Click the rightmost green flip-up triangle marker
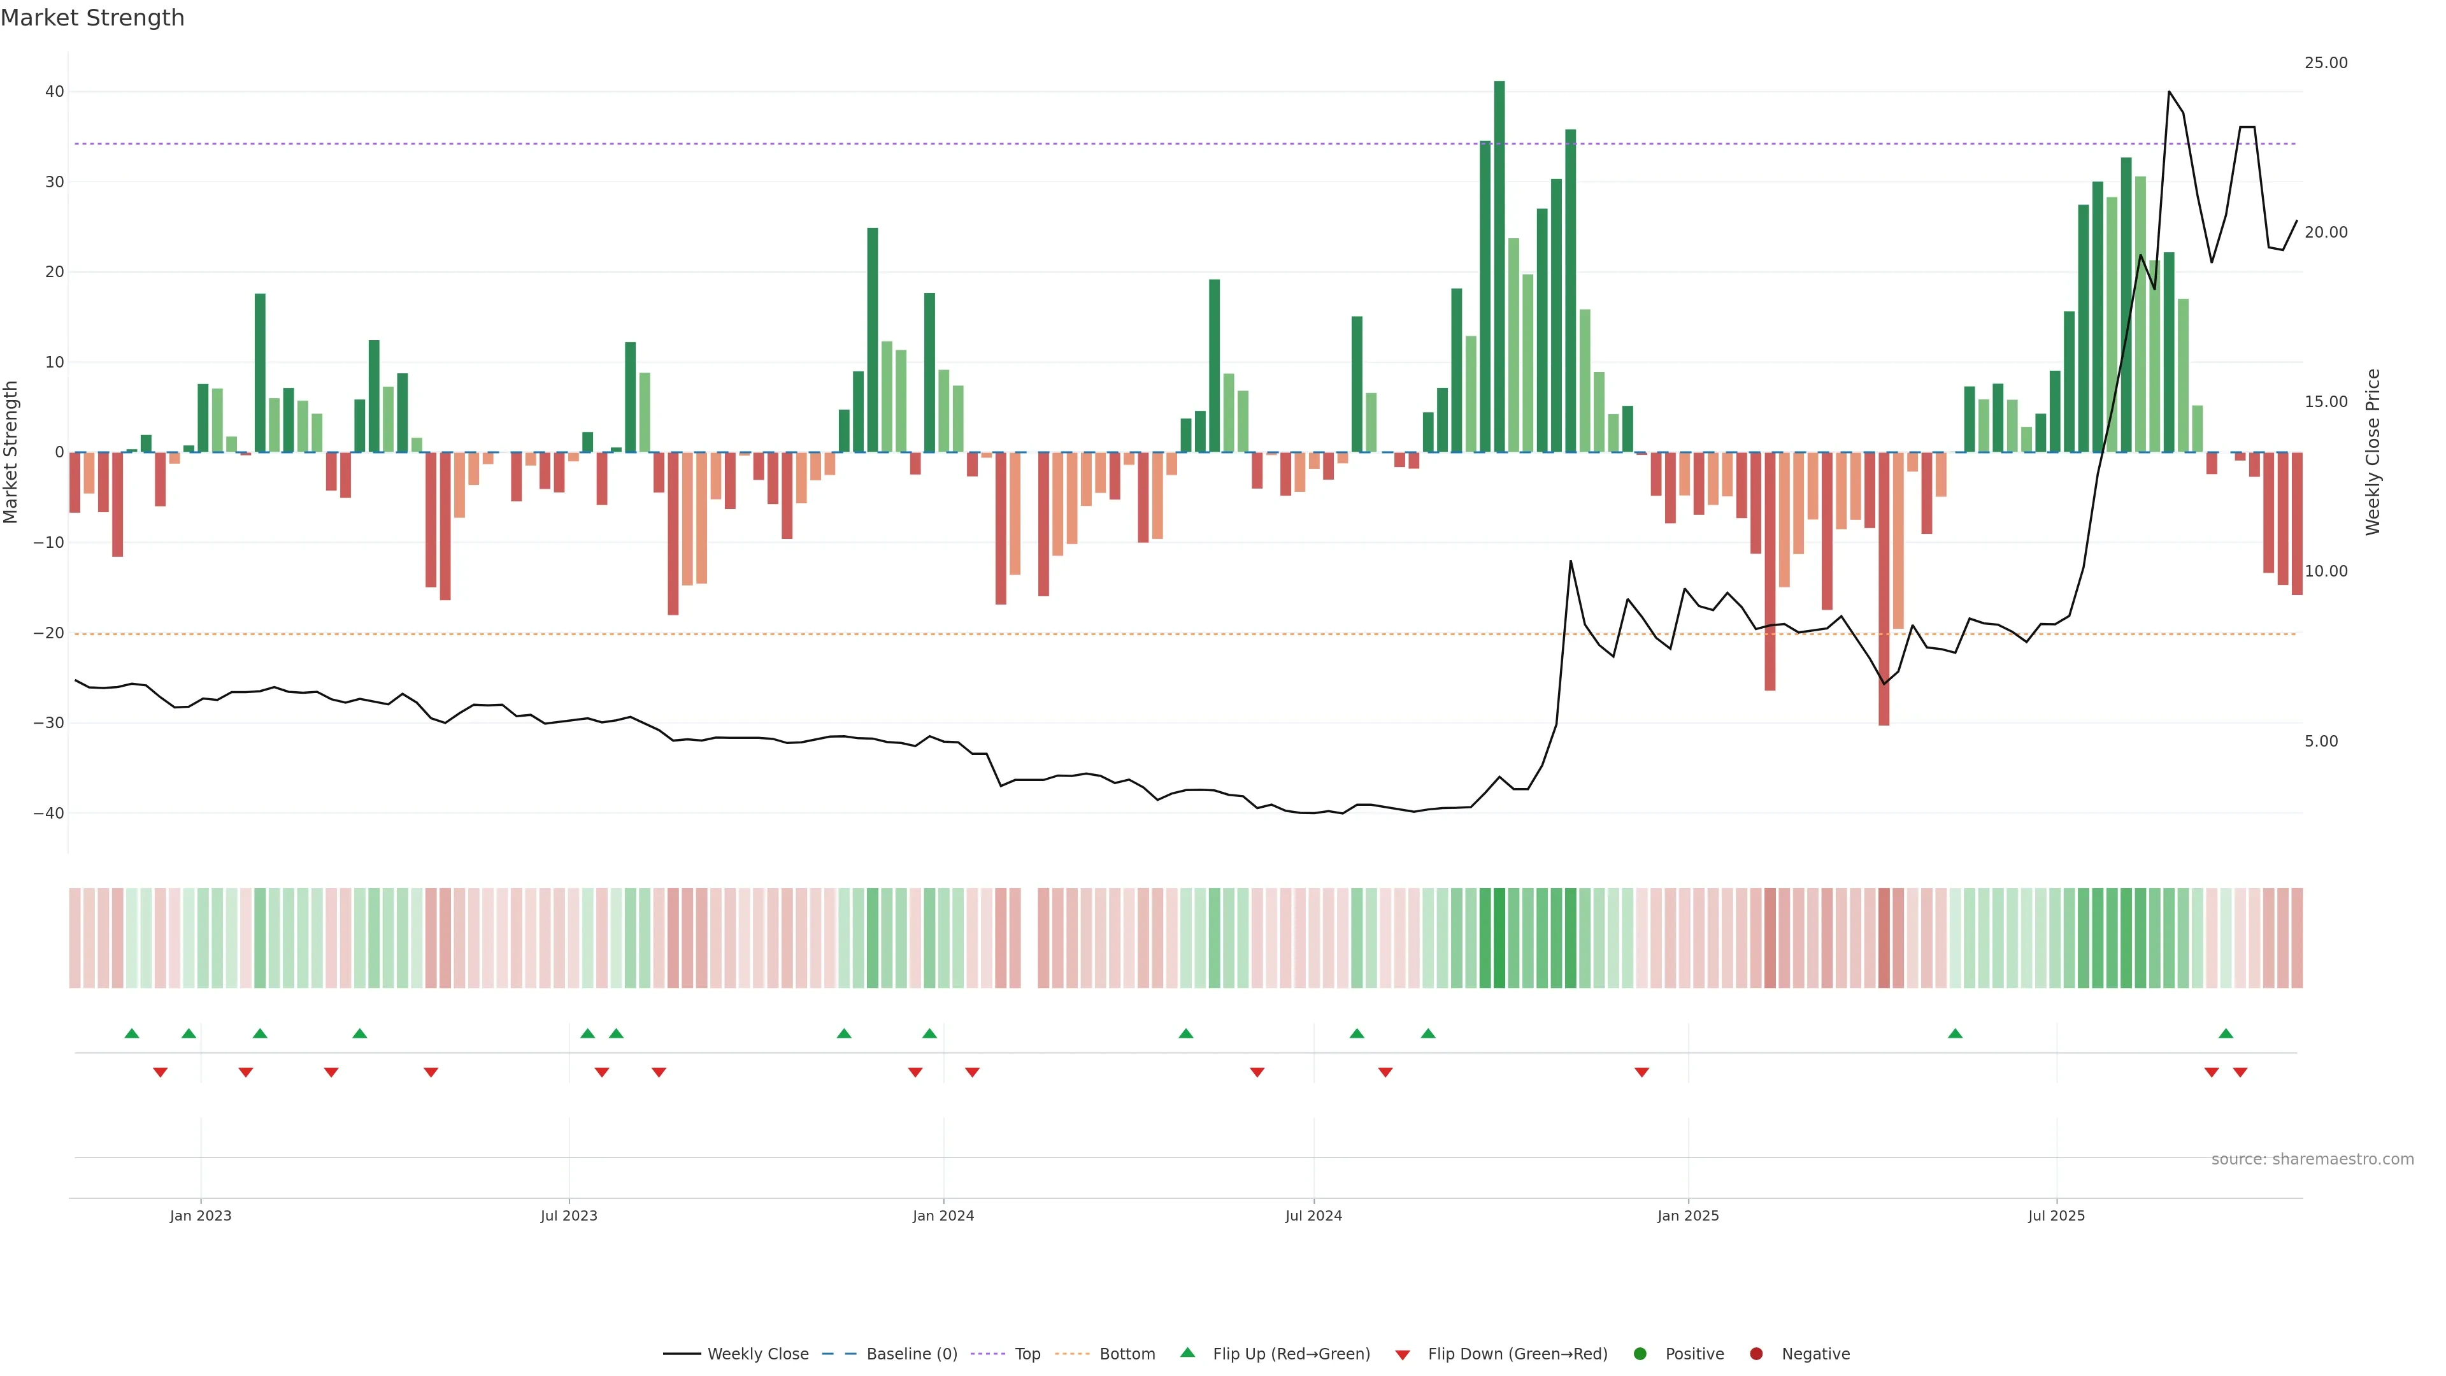This screenshot has height=1376, width=2446. pyautogui.click(x=2226, y=1033)
